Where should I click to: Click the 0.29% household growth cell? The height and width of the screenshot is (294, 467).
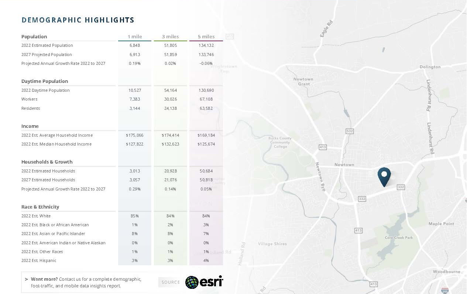135,189
